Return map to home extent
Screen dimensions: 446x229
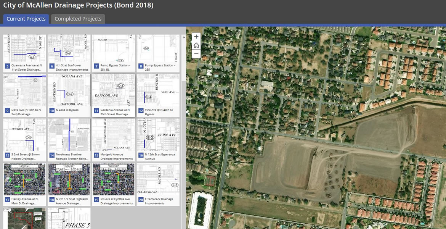point(196,45)
